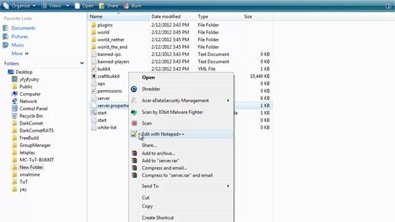Select Recycle Bin in folder tree
Image resolution: width=395 pixels, height=222 pixels.
(31, 116)
